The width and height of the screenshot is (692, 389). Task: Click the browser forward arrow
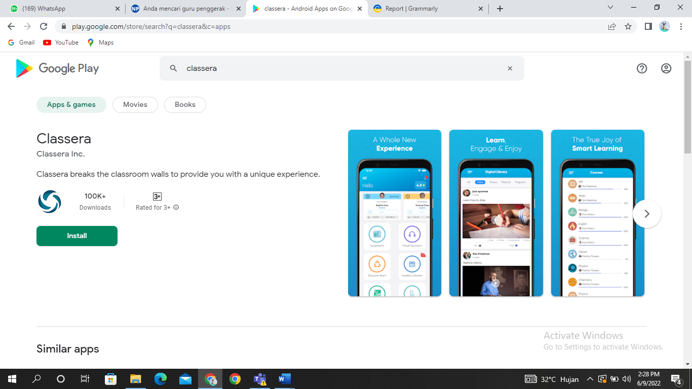[27, 26]
